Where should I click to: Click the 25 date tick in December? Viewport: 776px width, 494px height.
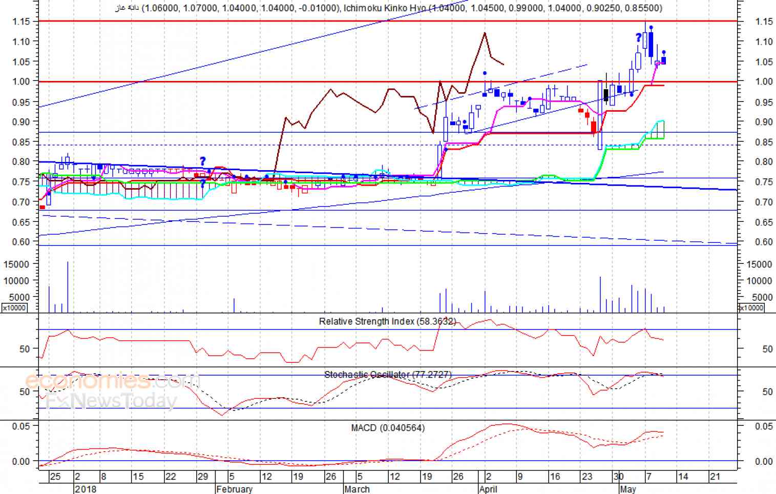(55, 477)
